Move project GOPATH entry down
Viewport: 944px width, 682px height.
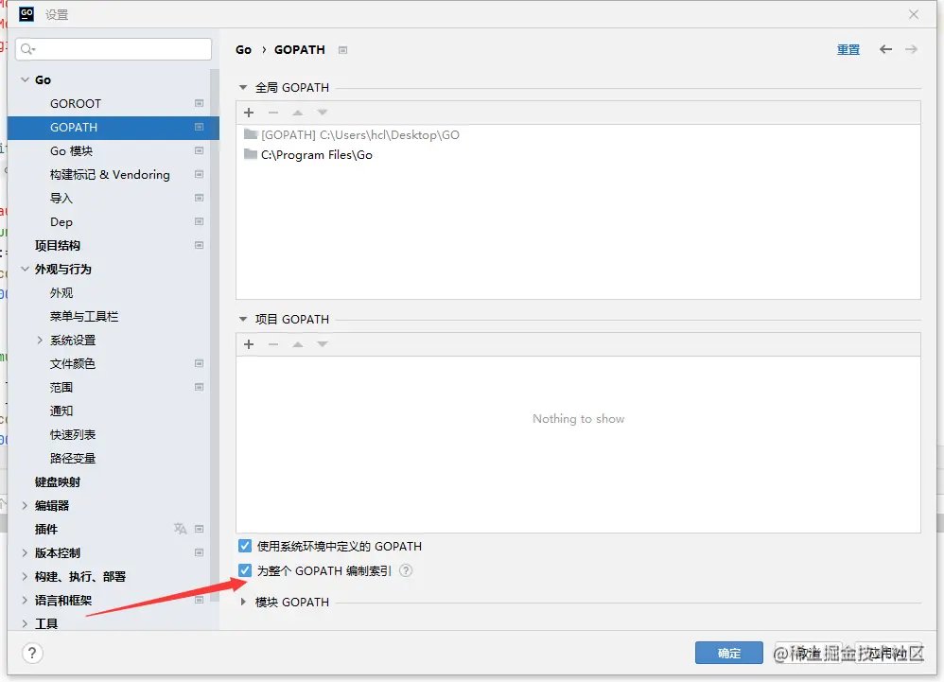[x=323, y=344]
